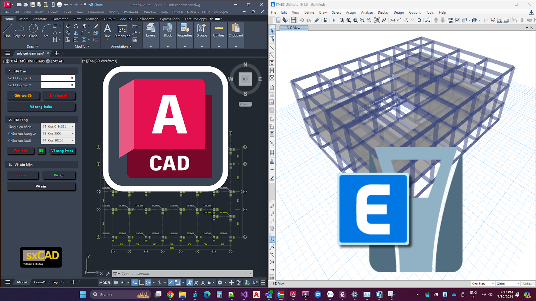Click the TOP face of ViewCube
Screen dimensions: 536x301
pyautogui.click(x=245, y=79)
